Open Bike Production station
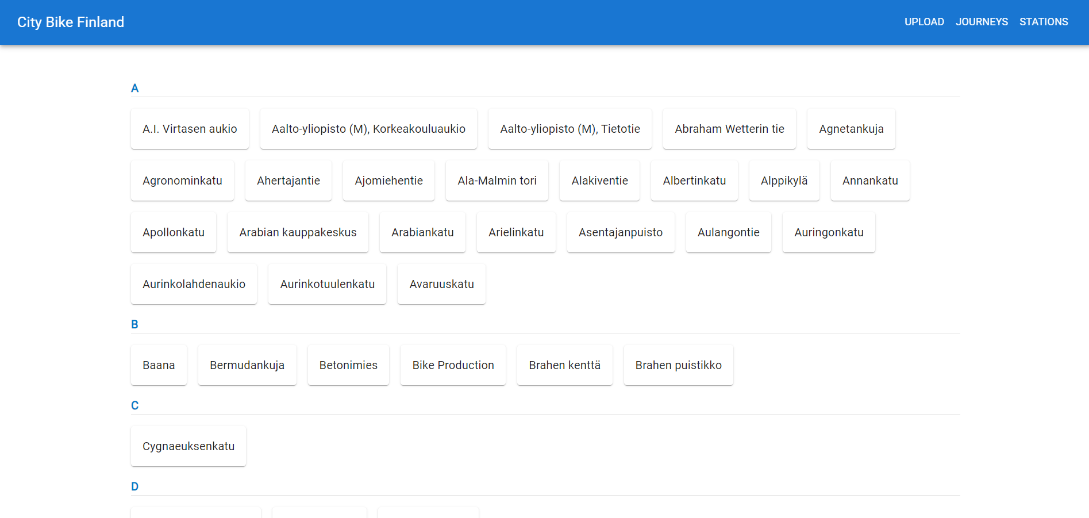 pyautogui.click(x=453, y=365)
